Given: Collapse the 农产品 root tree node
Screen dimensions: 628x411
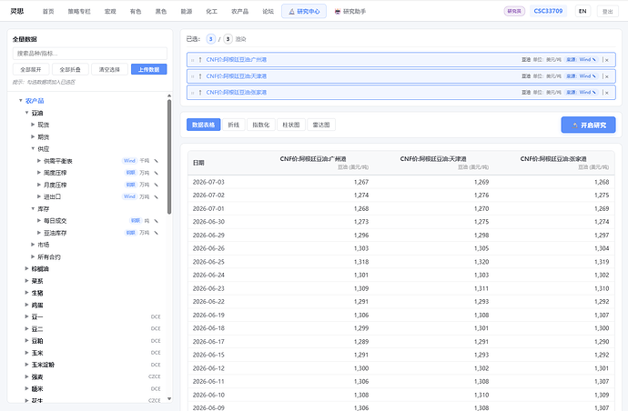Looking at the screenshot, I should [21, 100].
